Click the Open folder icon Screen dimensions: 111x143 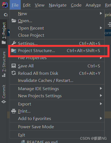tap(14, 21)
